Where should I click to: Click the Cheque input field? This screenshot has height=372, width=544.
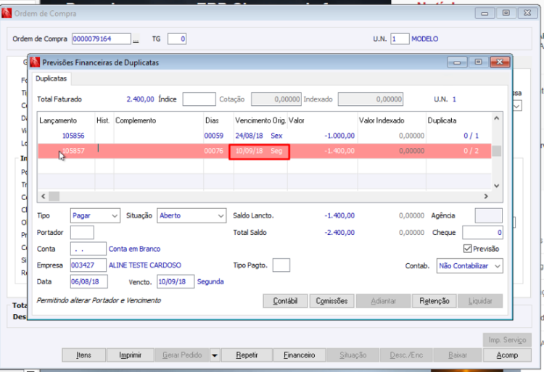point(482,232)
